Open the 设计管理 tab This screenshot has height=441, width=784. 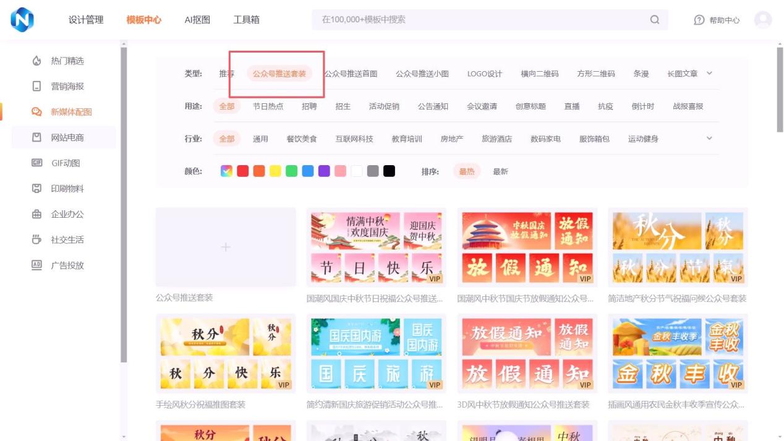86,20
